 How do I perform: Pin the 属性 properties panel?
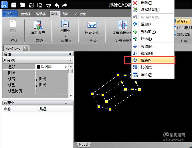[70, 54]
